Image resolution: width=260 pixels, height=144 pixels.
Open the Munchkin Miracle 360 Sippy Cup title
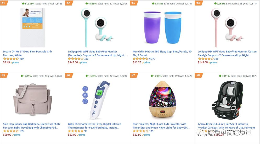coord(162,53)
